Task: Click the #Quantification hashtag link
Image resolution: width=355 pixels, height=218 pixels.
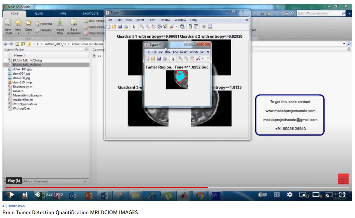Action: point(14,206)
